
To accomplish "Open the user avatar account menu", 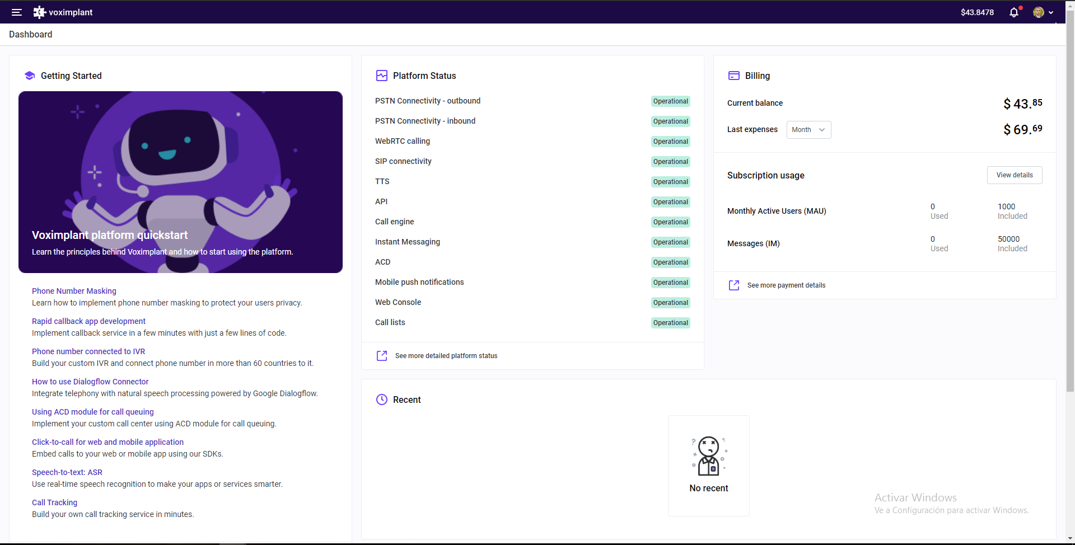I will (1043, 12).
